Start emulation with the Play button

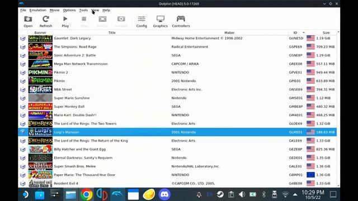click(x=65, y=22)
